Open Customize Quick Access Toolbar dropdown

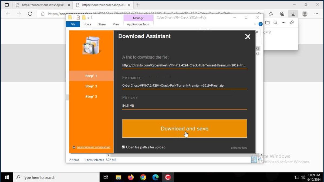click(88, 18)
